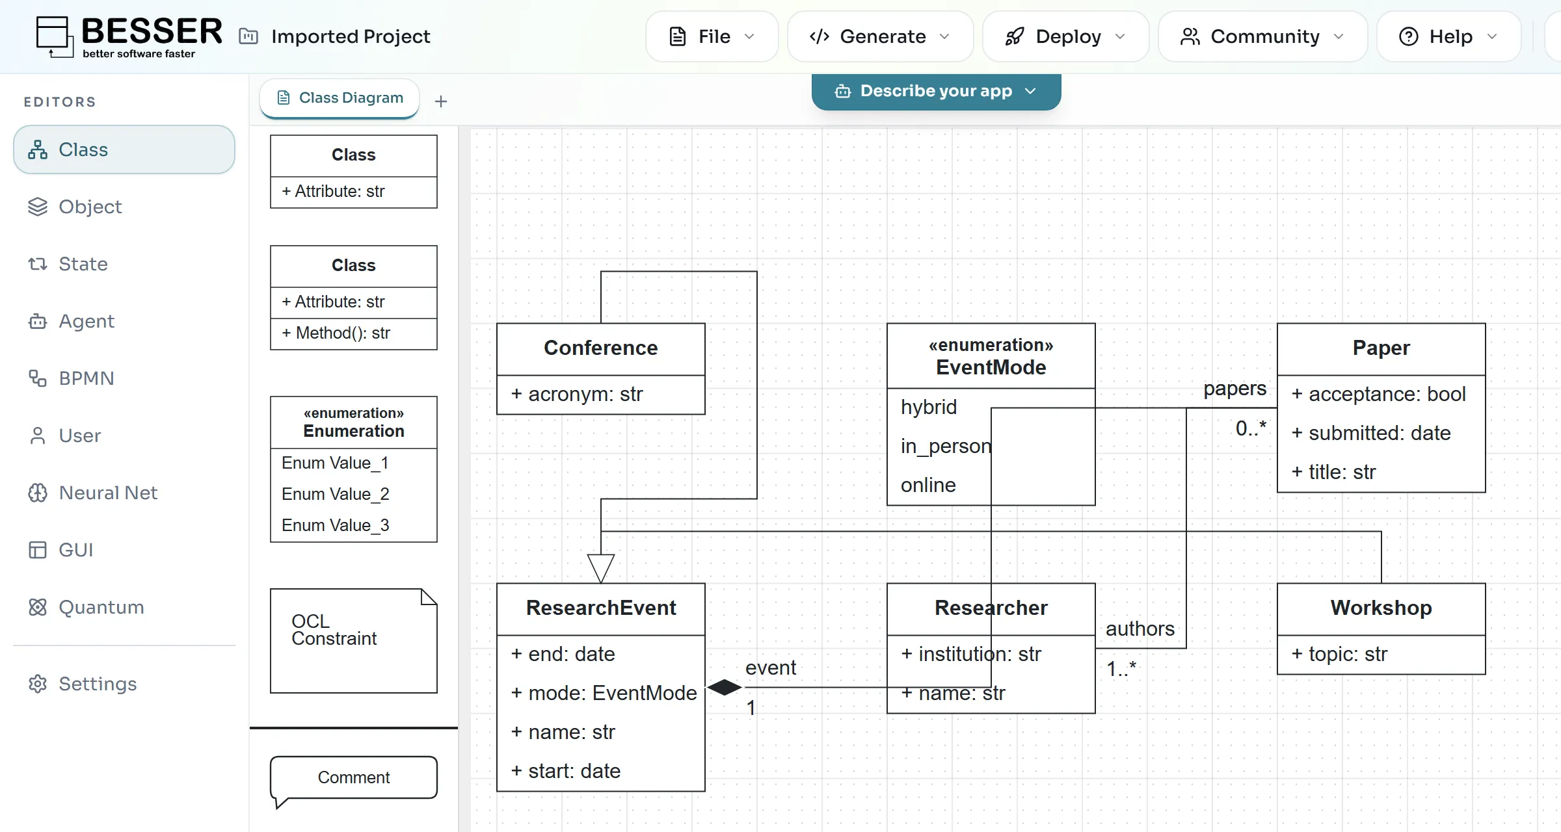This screenshot has height=832, width=1561.
Task: Expand the File menu chevron
Action: (749, 36)
